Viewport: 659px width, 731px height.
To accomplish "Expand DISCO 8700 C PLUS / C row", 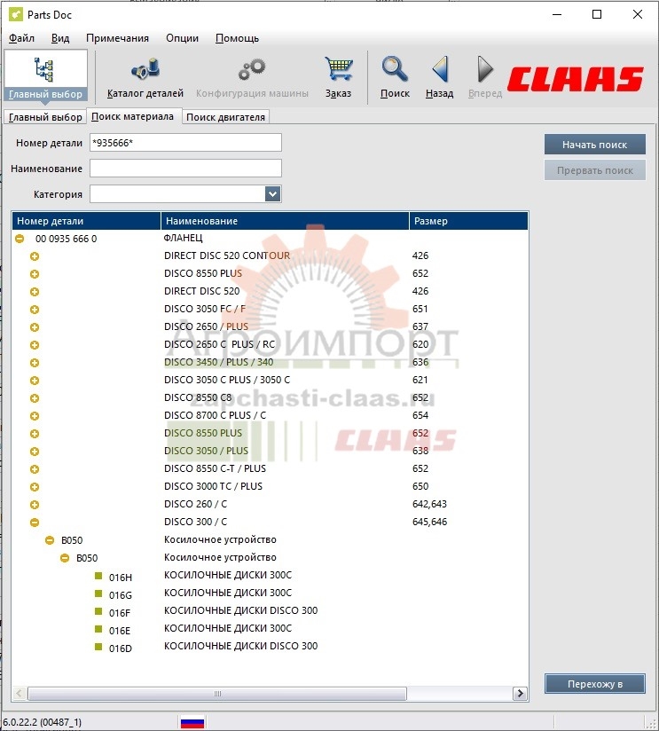I will point(35,416).
